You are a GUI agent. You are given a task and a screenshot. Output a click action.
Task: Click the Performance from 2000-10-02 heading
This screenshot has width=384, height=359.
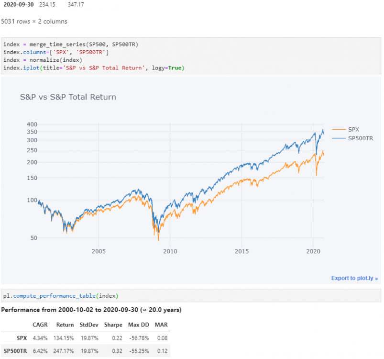pyautogui.click(x=91, y=310)
